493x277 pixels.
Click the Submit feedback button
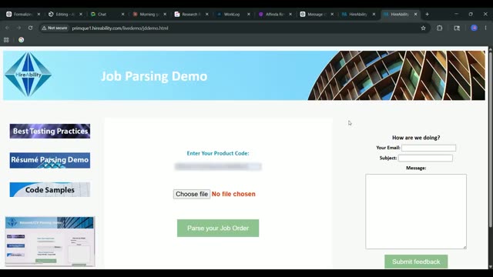(416, 262)
